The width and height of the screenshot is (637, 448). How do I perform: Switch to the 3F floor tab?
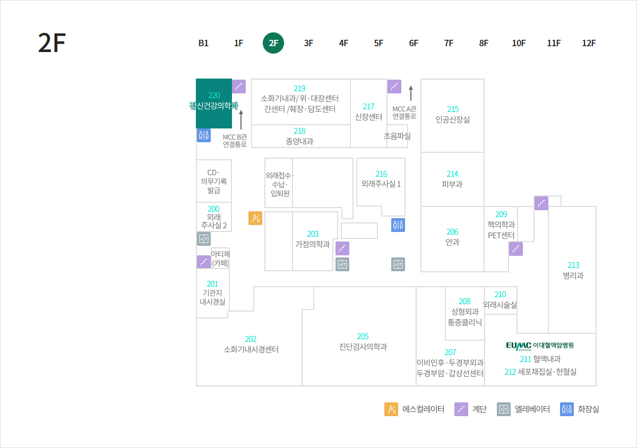[308, 44]
